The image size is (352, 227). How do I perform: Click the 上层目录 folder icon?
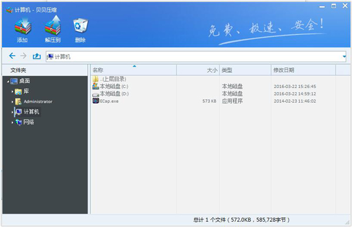pos(96,79)
